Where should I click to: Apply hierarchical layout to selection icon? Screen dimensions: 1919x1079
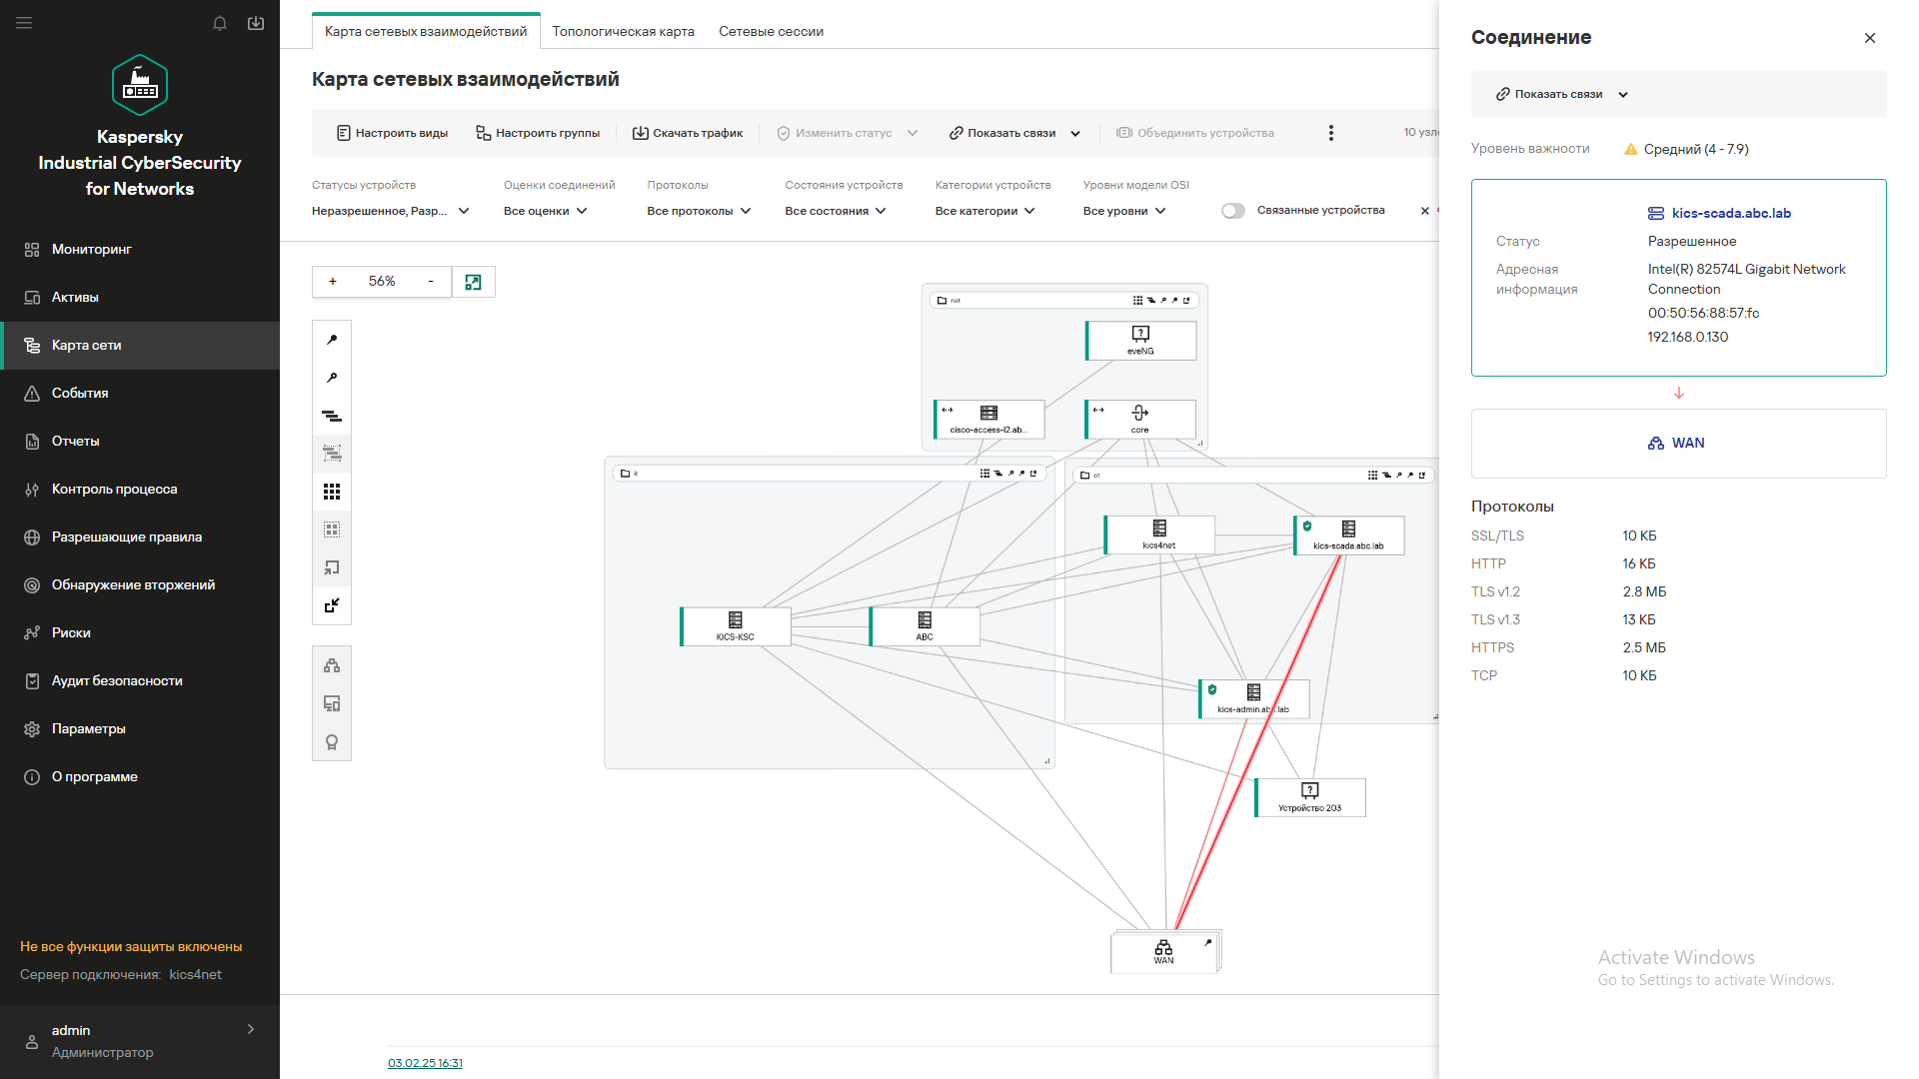332,454
